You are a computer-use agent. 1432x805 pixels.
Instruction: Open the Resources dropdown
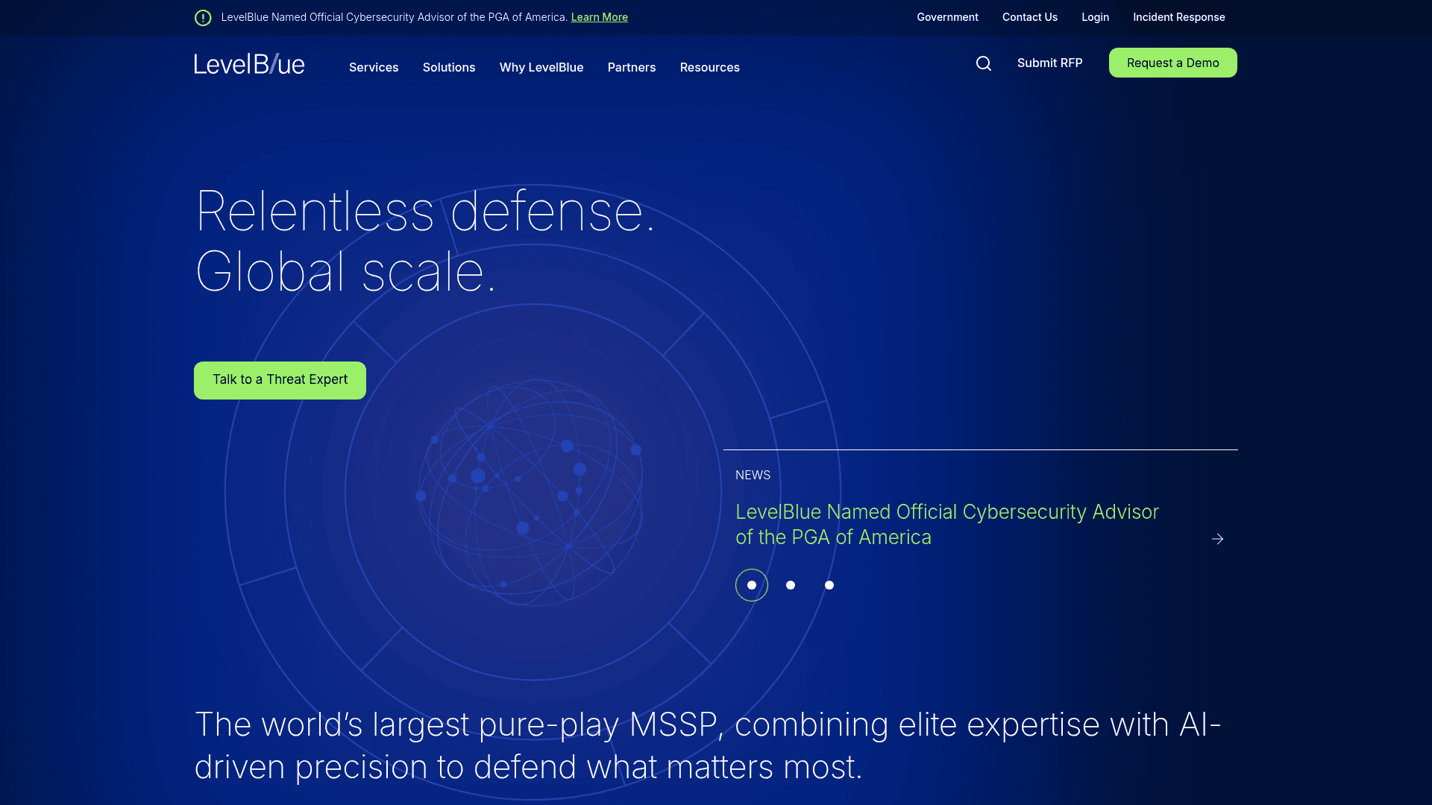(709, 67)
